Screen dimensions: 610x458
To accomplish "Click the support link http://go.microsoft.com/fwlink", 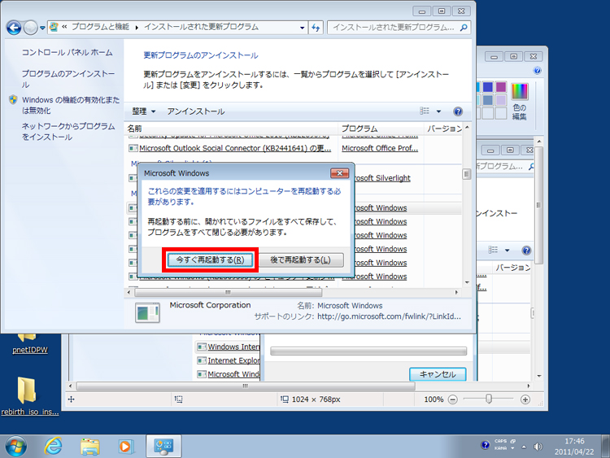I will click(x=389, y=316).
